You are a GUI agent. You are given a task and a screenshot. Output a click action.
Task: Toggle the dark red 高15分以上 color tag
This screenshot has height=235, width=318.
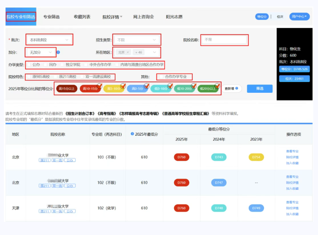tap(67, 89)
